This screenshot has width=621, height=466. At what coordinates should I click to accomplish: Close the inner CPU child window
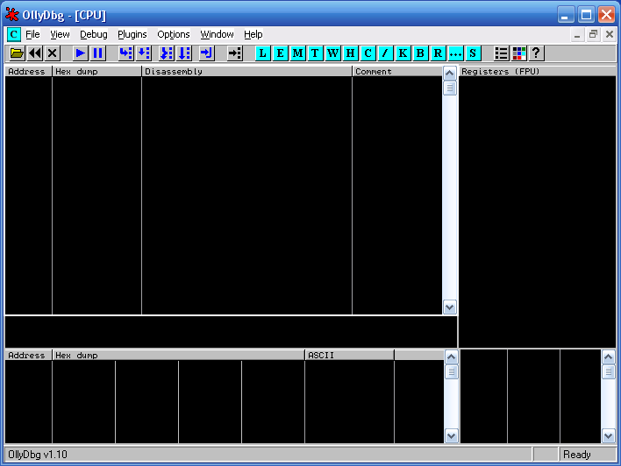pos(610,34)
